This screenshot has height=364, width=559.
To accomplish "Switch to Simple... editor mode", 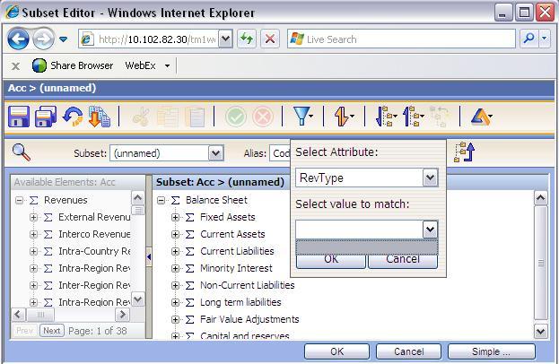I will (492, 351).
